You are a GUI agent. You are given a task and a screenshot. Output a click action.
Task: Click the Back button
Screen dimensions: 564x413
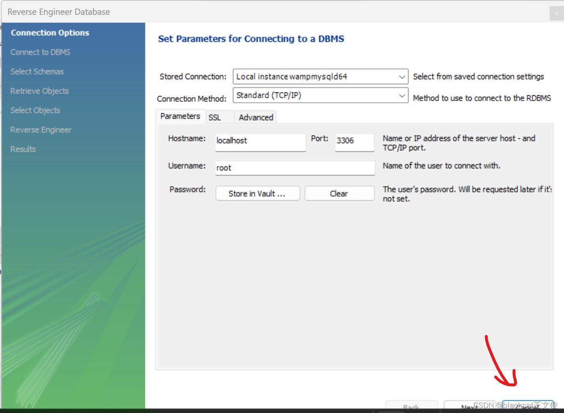[x=411, y=405]
